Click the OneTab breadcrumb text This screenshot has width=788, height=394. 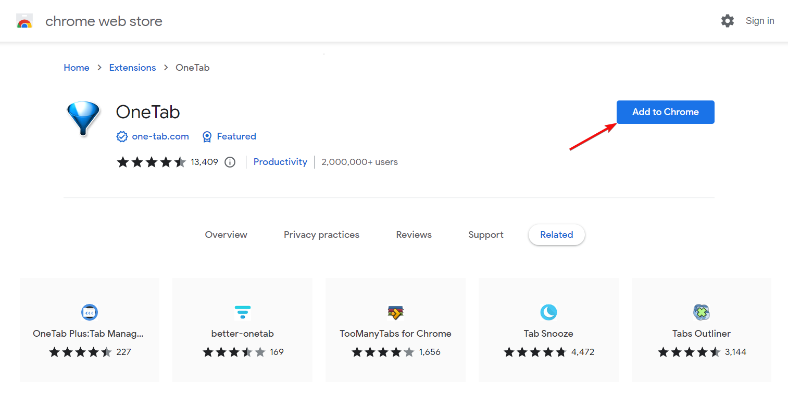tap(193, 68)
